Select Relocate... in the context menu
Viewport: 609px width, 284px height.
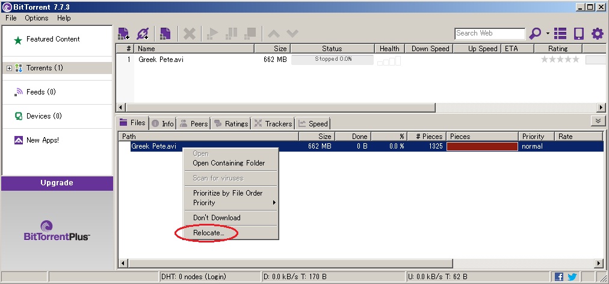coord(208,232)
